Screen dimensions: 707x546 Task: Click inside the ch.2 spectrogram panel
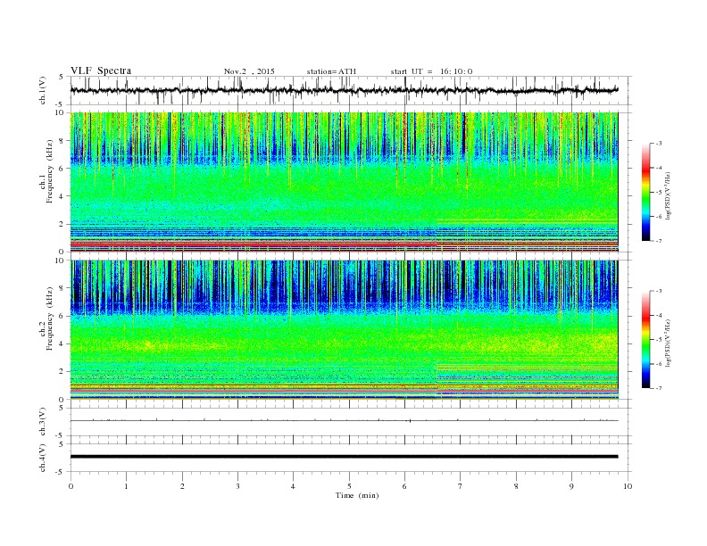click(x=344, y=330)
